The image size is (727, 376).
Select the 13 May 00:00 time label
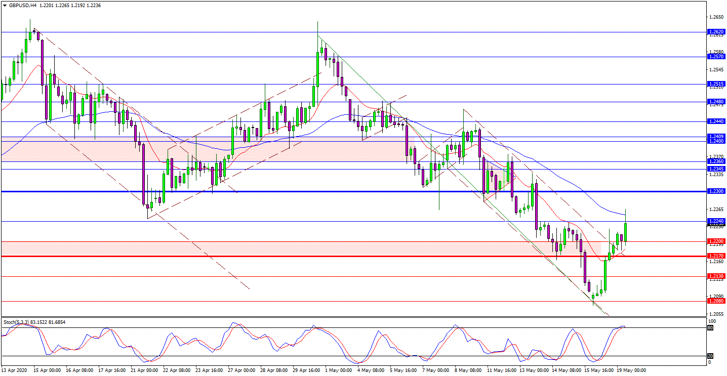[533, 370]
